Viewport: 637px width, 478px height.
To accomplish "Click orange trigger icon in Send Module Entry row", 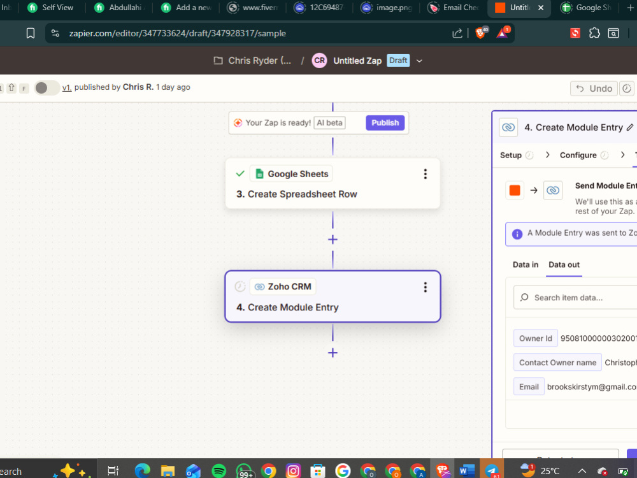I will coord(515,190).
